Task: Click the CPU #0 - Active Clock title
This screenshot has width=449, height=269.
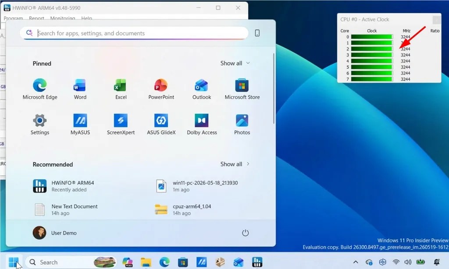Action: (x=364, y=19)
